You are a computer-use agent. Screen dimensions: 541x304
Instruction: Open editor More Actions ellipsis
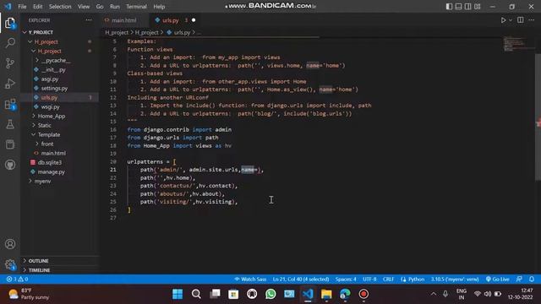click(x=532, y=20)
